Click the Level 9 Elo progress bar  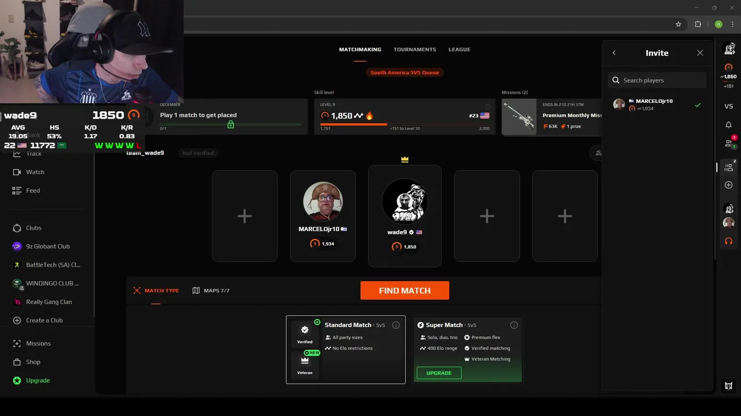click(405, 124)
